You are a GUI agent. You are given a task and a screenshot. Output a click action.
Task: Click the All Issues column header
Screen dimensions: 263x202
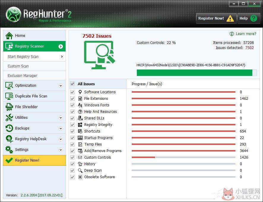click(x=98, y=84)
